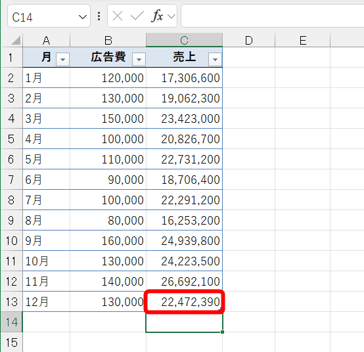Viewport: 364px width, 352px height.
Task: Select row 2 header
Action: tap(12, 77)
